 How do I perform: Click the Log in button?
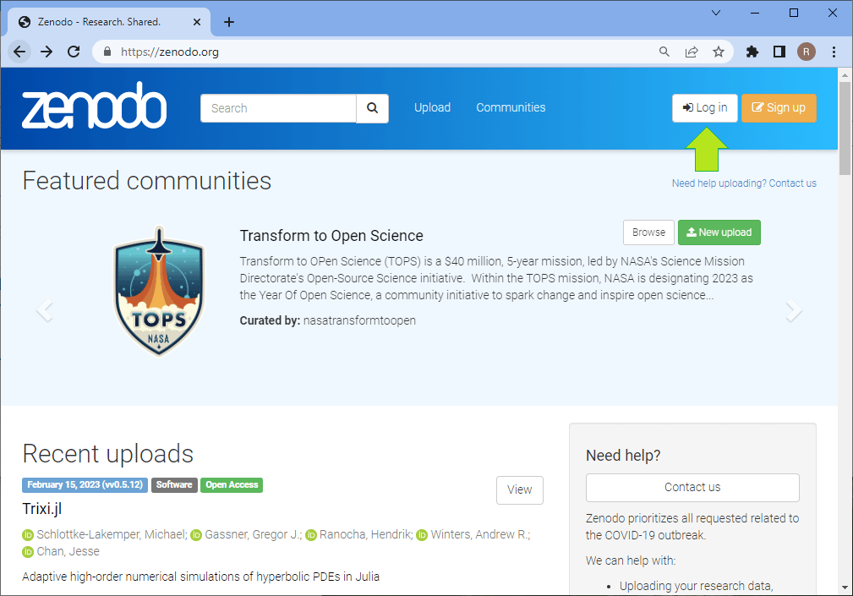[705, 108]
